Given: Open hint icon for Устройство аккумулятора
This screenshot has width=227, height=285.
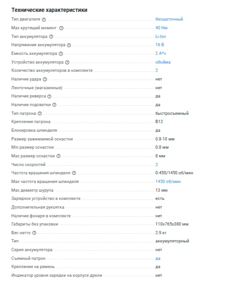Looking at the screenshot, I should (x=67, y=62).
